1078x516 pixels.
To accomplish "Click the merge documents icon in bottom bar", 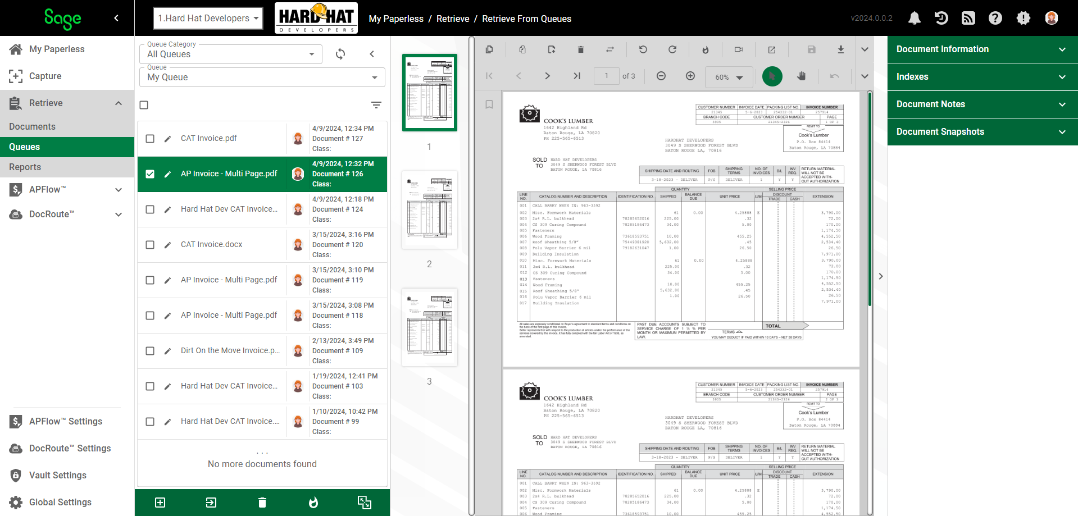I will (x=365, y=503).
